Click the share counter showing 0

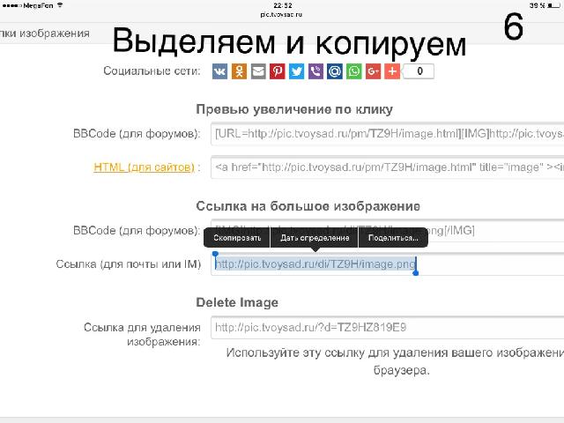pos(419,71)
